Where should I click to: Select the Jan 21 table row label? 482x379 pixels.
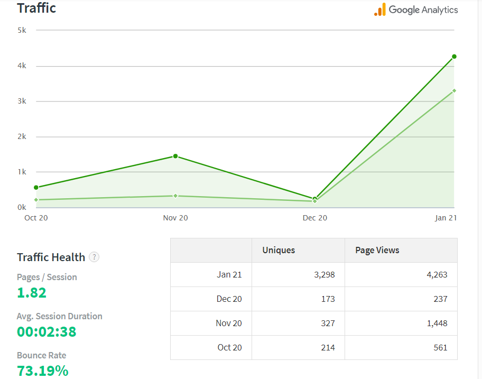point(229,275)
